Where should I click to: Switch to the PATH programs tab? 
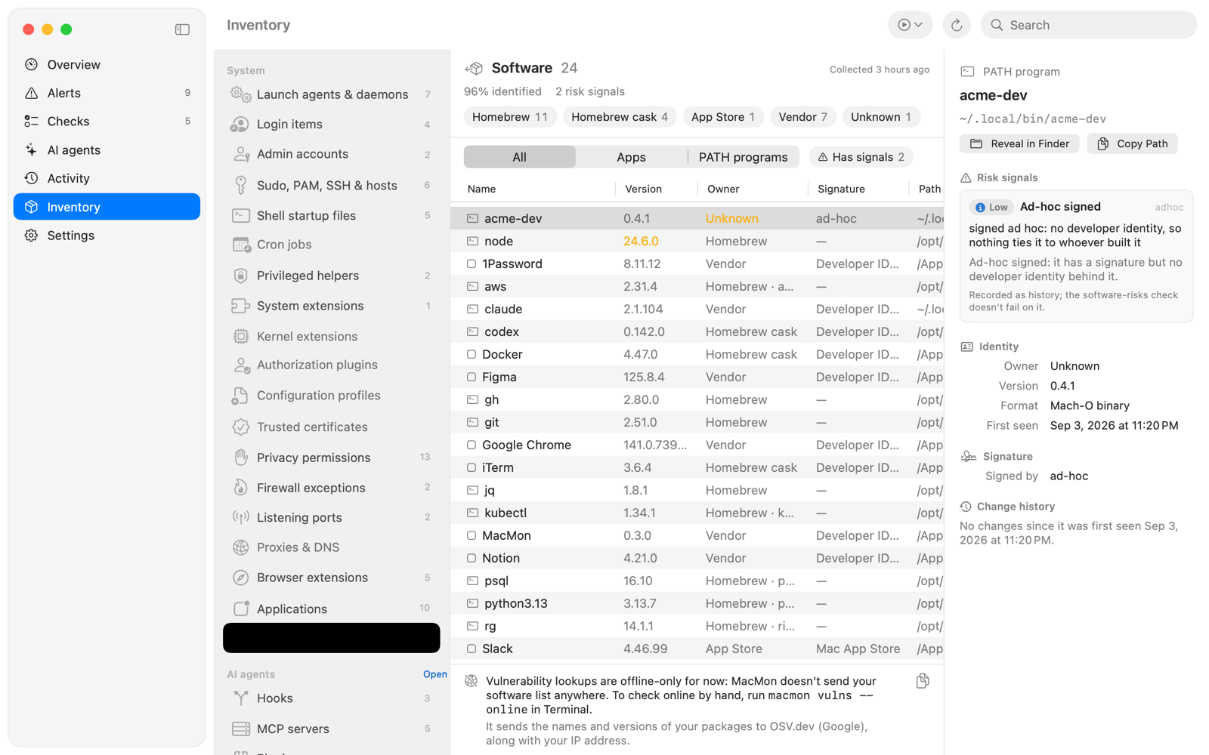tap(744, 157)
